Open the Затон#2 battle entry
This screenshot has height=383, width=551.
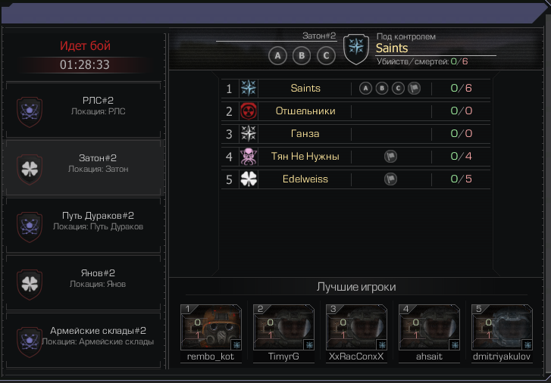coord(83,168)
